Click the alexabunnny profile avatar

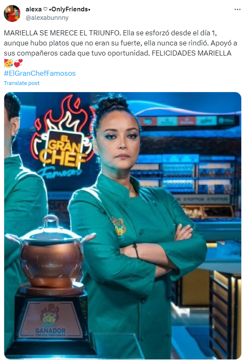click(12, 13)
